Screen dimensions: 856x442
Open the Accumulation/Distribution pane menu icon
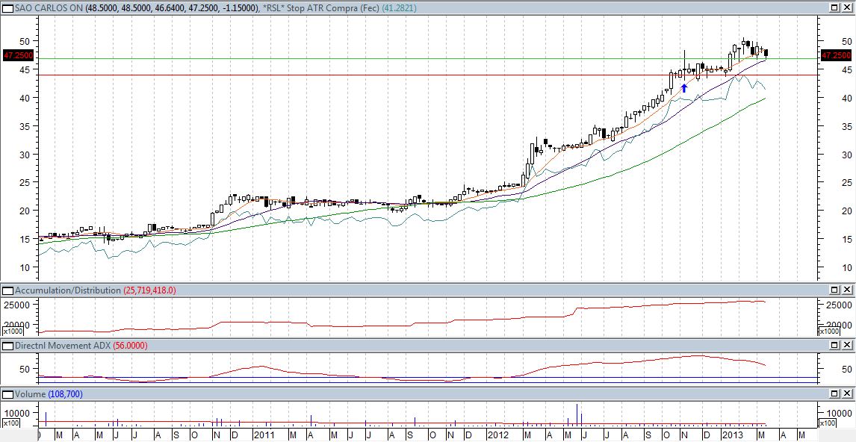(x=7, y=290)
